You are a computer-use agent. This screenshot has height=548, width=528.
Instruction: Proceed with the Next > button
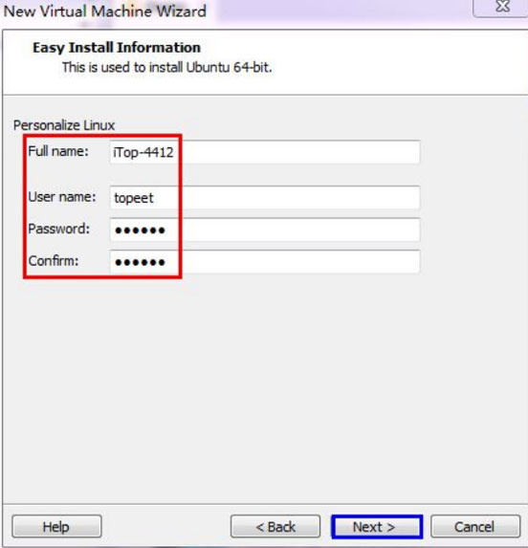(x=377, y=526)
